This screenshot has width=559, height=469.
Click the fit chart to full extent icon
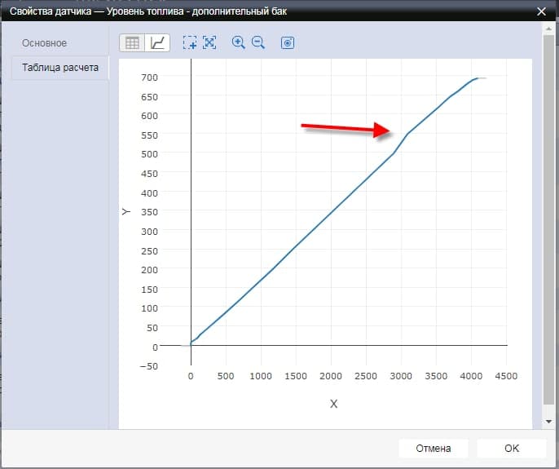tap(209, 43)
